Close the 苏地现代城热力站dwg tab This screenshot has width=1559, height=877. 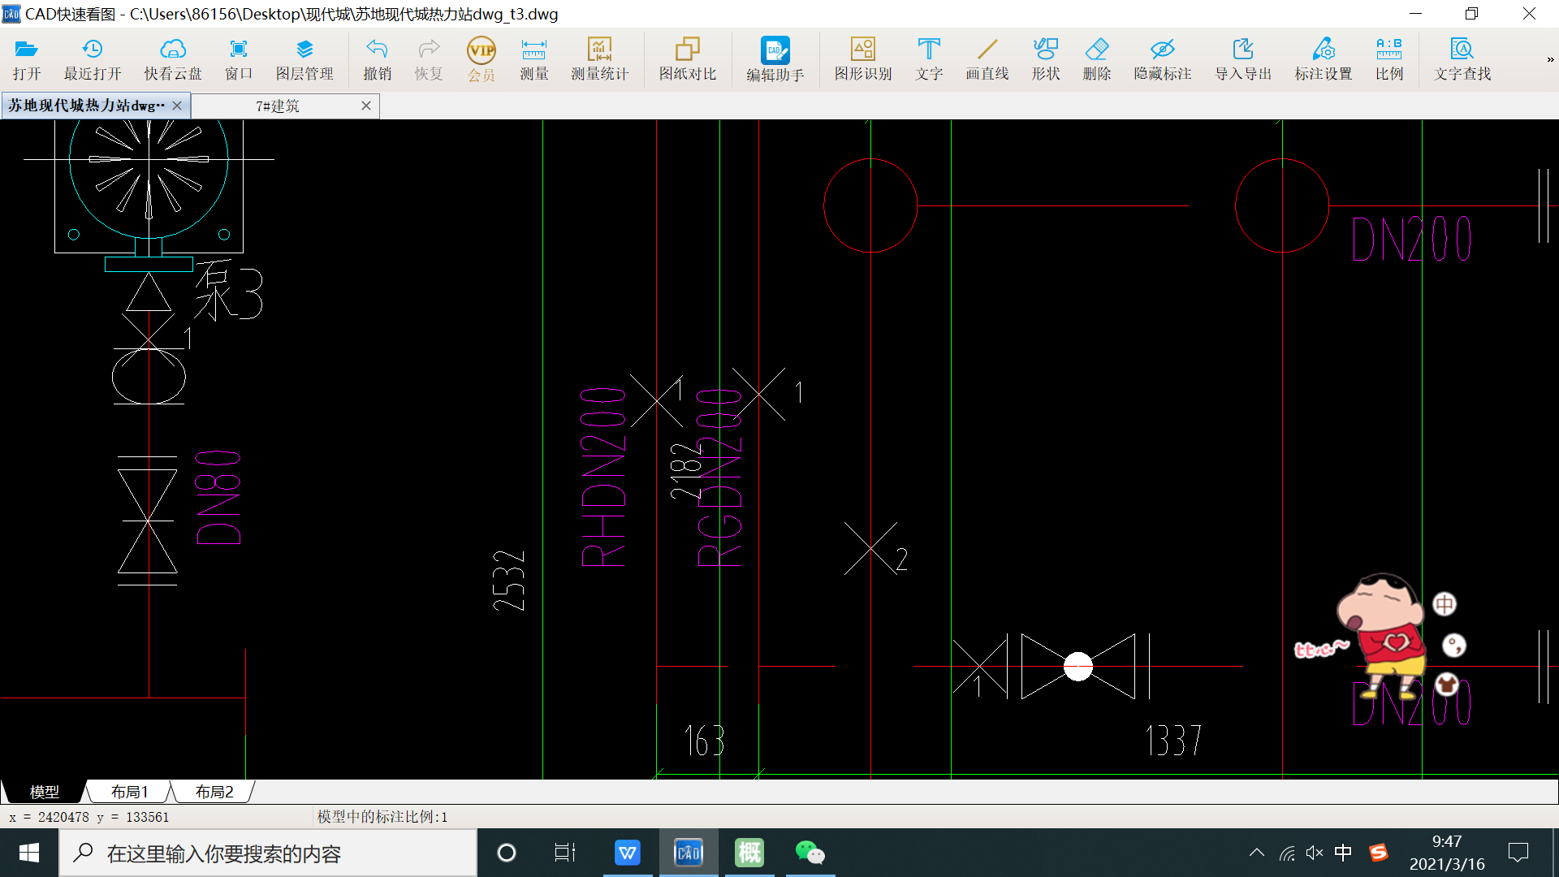pos(177,106)
